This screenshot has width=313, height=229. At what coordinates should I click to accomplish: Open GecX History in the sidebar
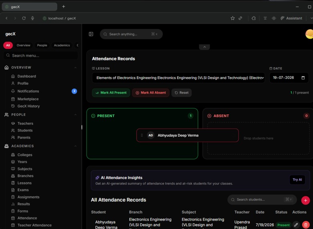(28, 106)
